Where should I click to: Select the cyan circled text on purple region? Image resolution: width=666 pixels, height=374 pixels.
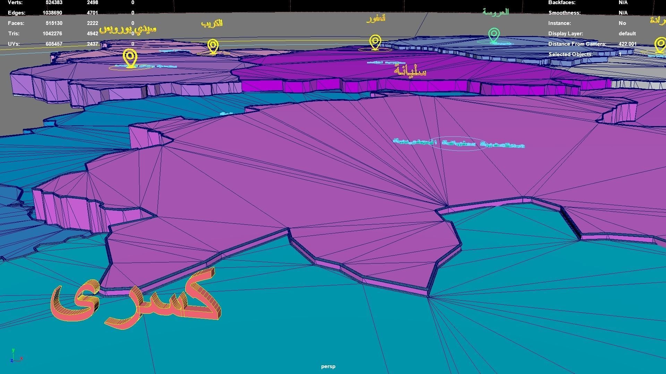point(459,143)
